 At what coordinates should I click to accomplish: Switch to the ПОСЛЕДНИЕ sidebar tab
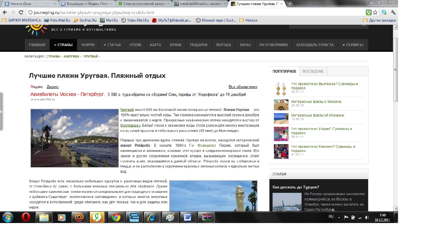tap(313, 71)
